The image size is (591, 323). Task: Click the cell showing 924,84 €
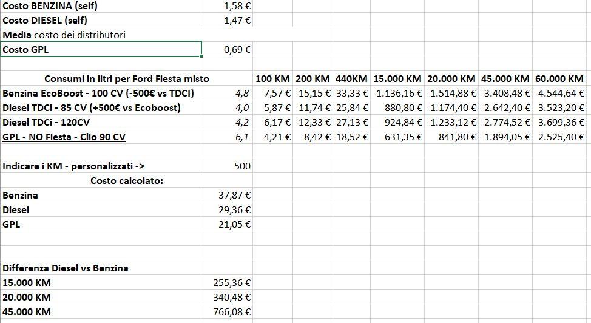coord(397,122)
